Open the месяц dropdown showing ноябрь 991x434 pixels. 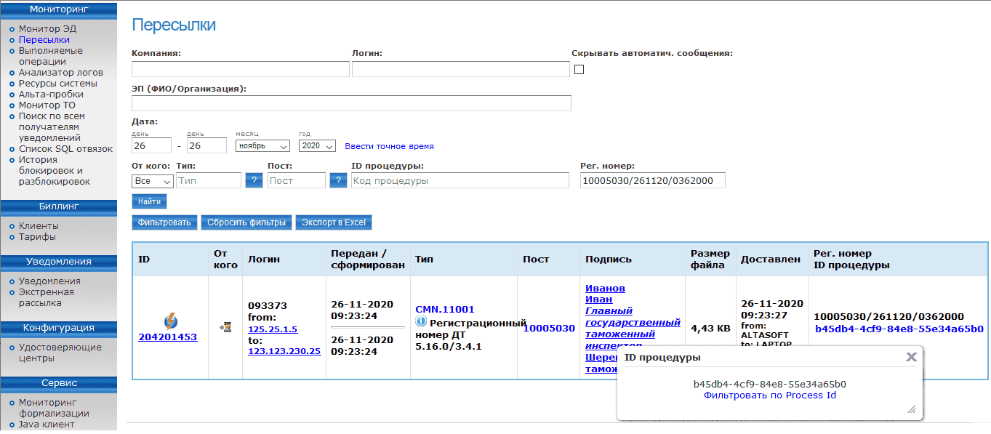(x=262, y=146)
